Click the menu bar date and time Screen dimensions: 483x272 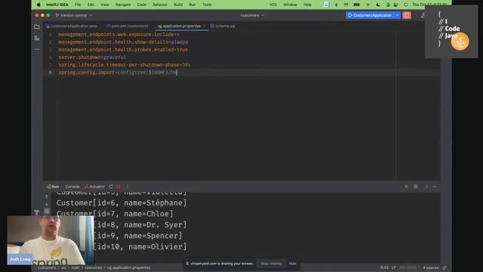coord(429,5)
